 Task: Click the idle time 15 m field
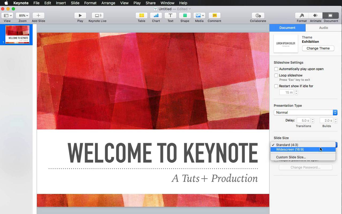[287, 92]
